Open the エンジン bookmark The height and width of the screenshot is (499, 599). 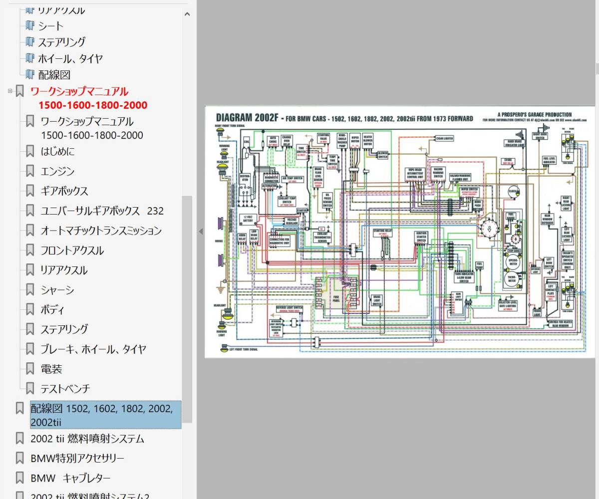tap(57, 171)
